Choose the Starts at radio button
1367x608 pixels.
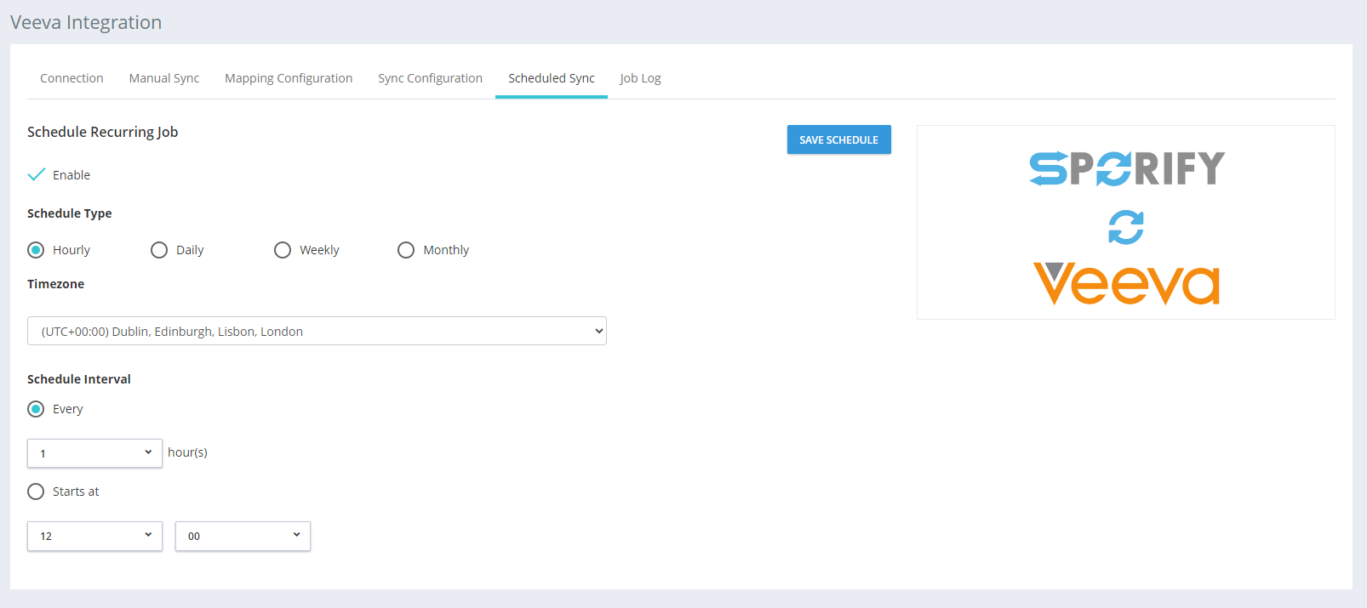(36, 492)
